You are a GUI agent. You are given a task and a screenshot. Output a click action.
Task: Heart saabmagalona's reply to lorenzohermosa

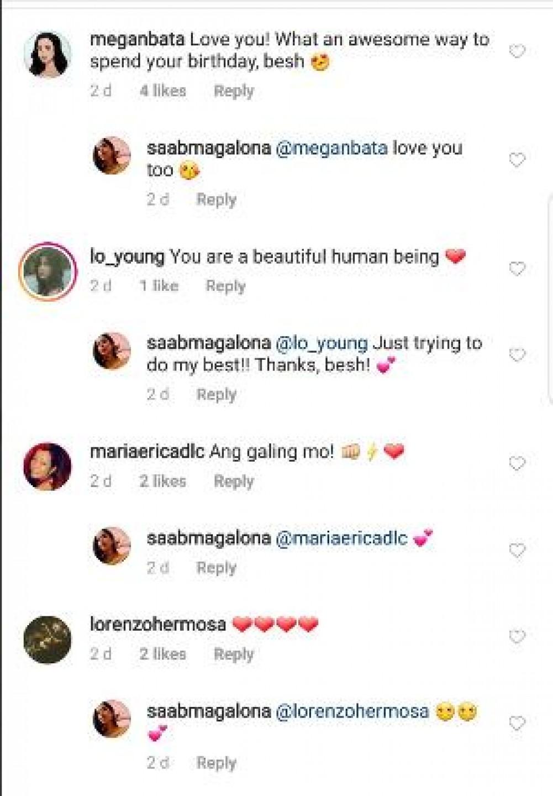pyautogui.click(x=517, y=724)
